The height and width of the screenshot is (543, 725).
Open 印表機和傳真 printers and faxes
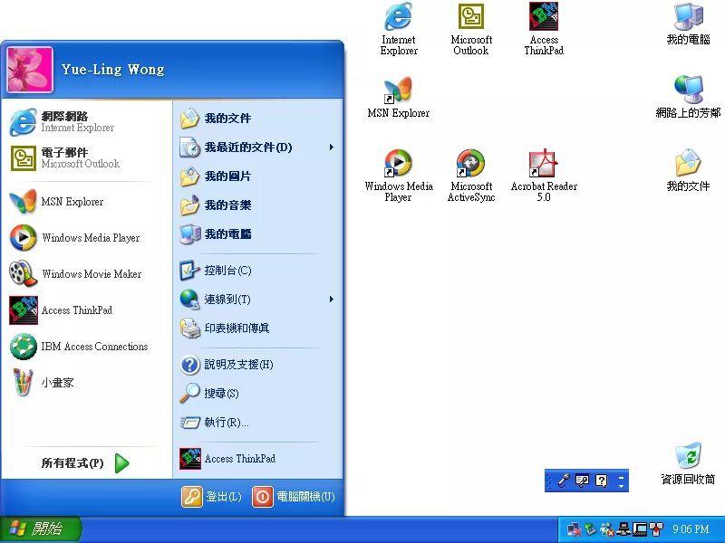pyautogui.click(x=257, y=329)
